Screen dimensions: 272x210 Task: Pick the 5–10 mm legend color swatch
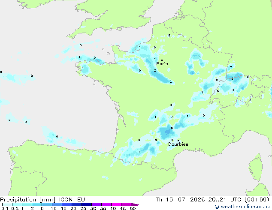[x=47, y=204]
